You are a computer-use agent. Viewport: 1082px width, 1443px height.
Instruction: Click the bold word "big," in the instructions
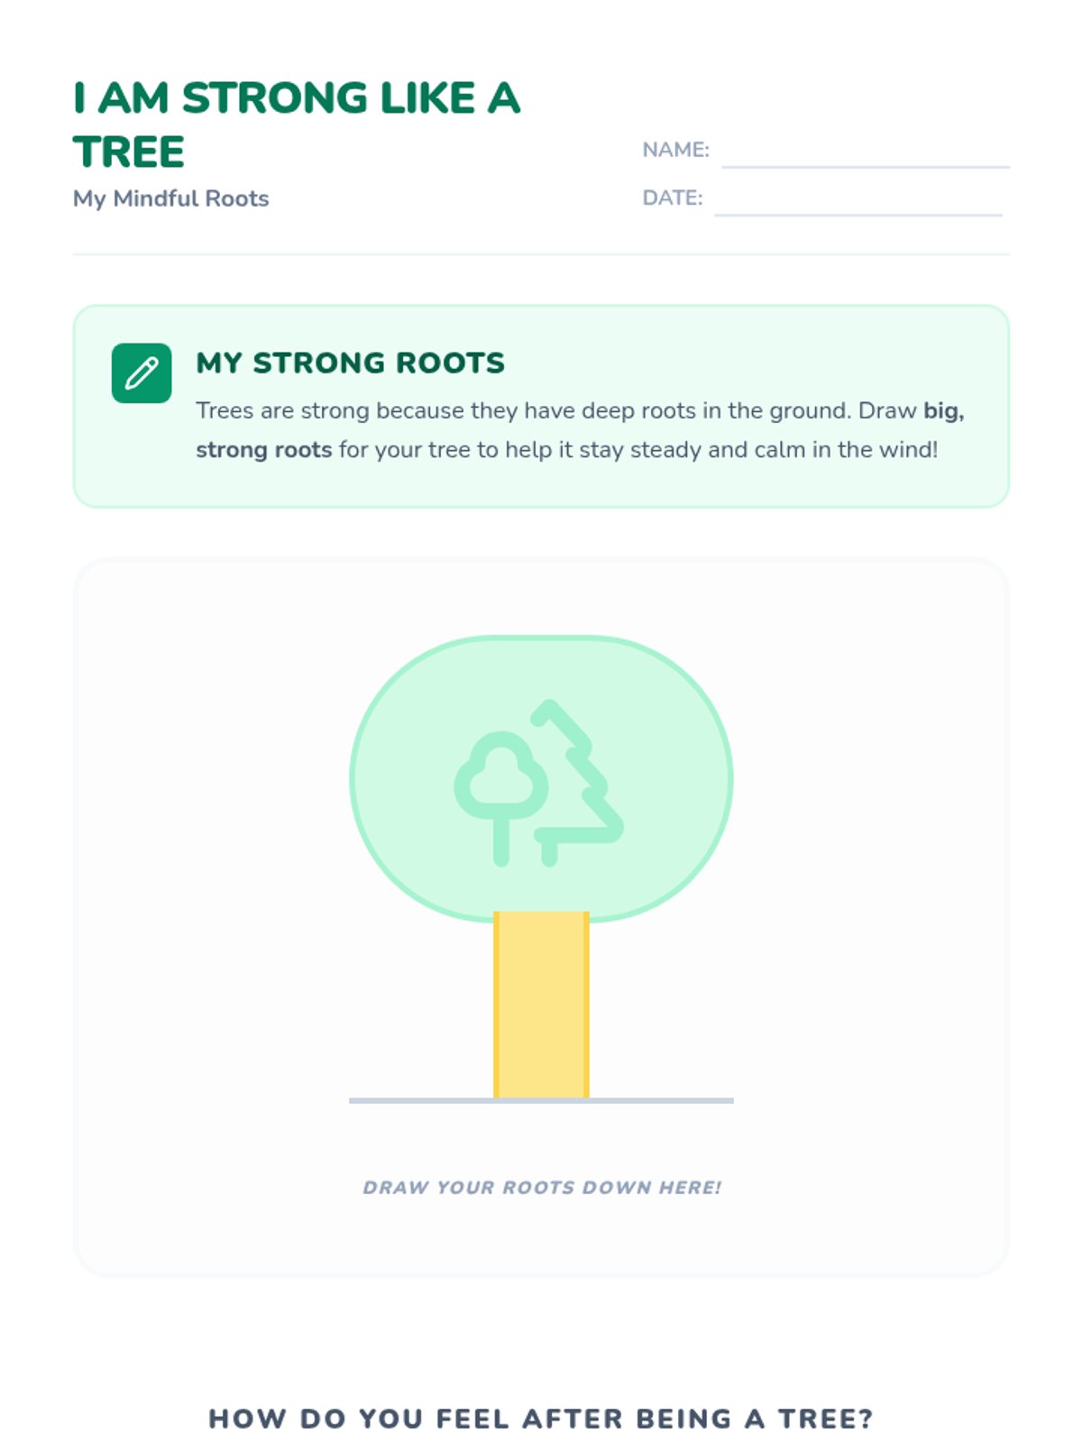pyautogui.click(x=943, y=411)
